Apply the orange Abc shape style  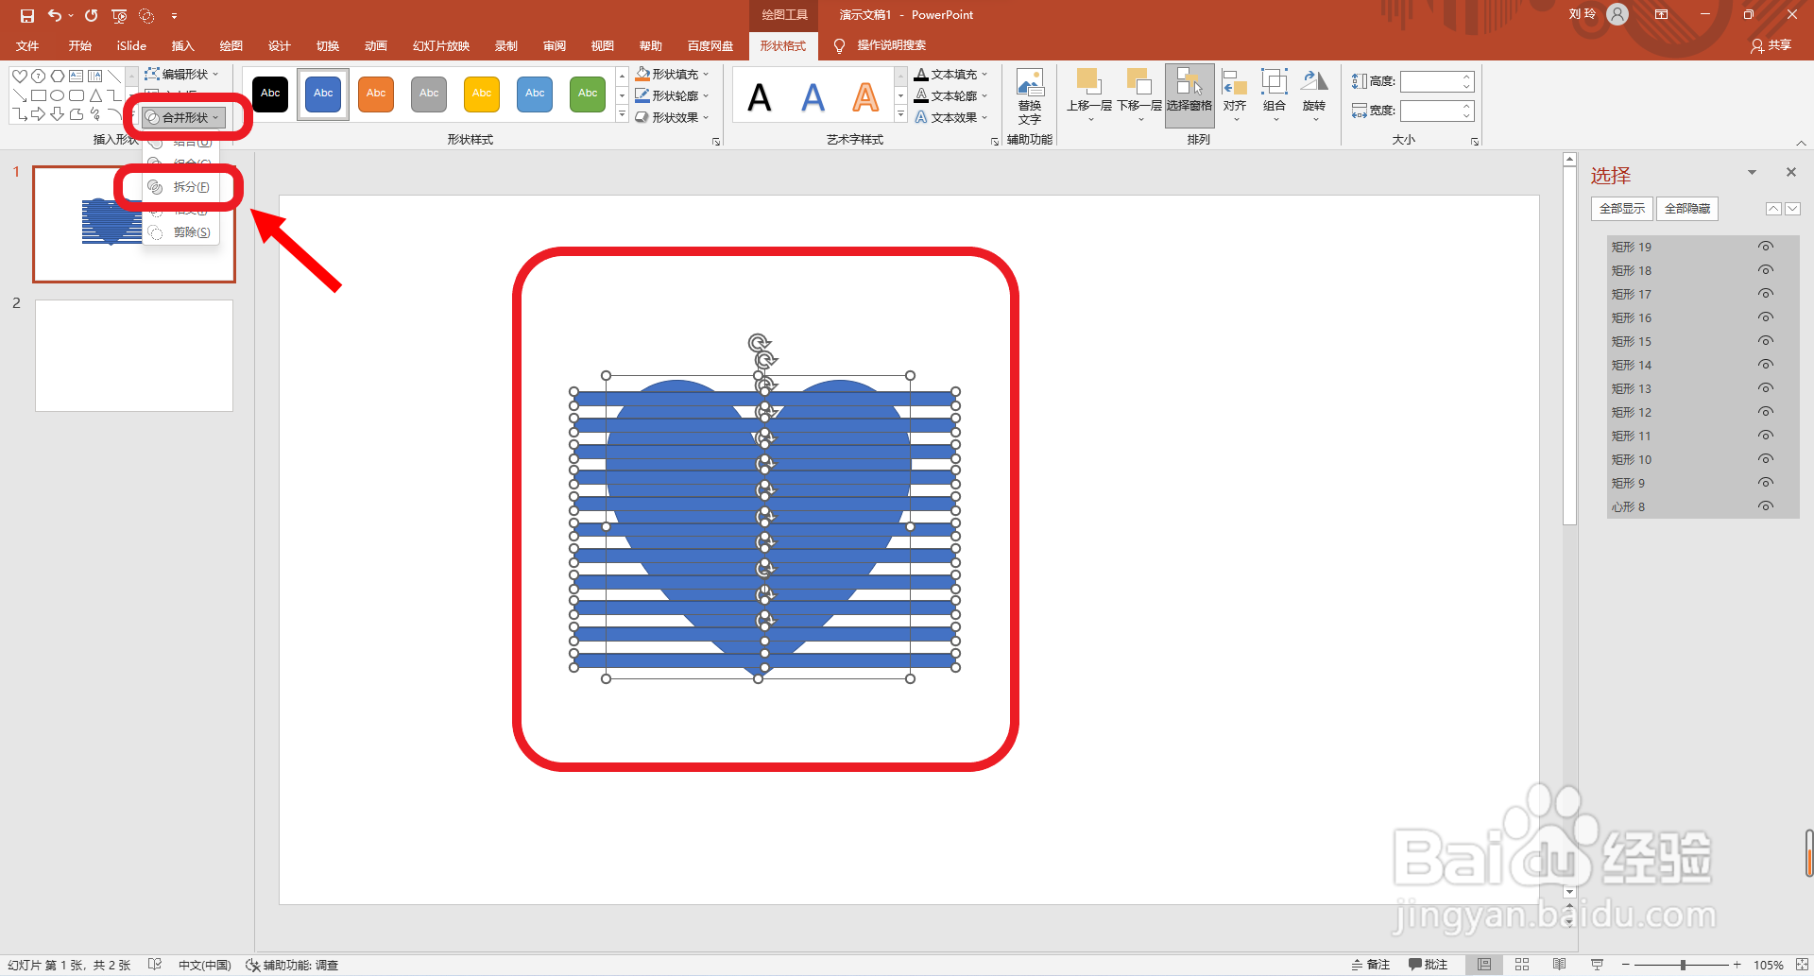[376, 94]
